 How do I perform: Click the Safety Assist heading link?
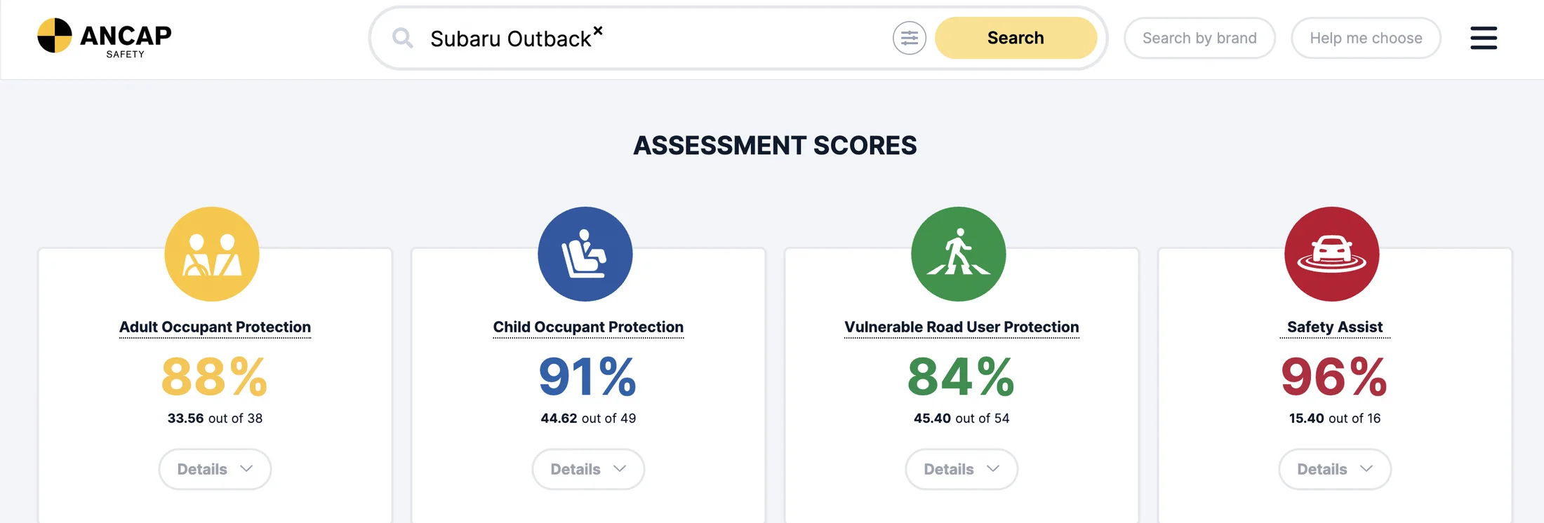click(1334, 327)
